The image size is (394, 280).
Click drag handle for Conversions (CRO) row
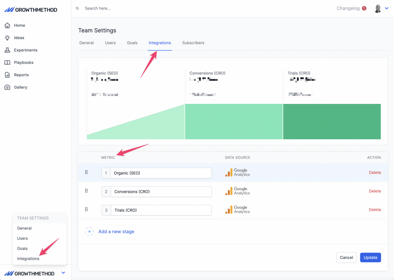coord(86,191)
